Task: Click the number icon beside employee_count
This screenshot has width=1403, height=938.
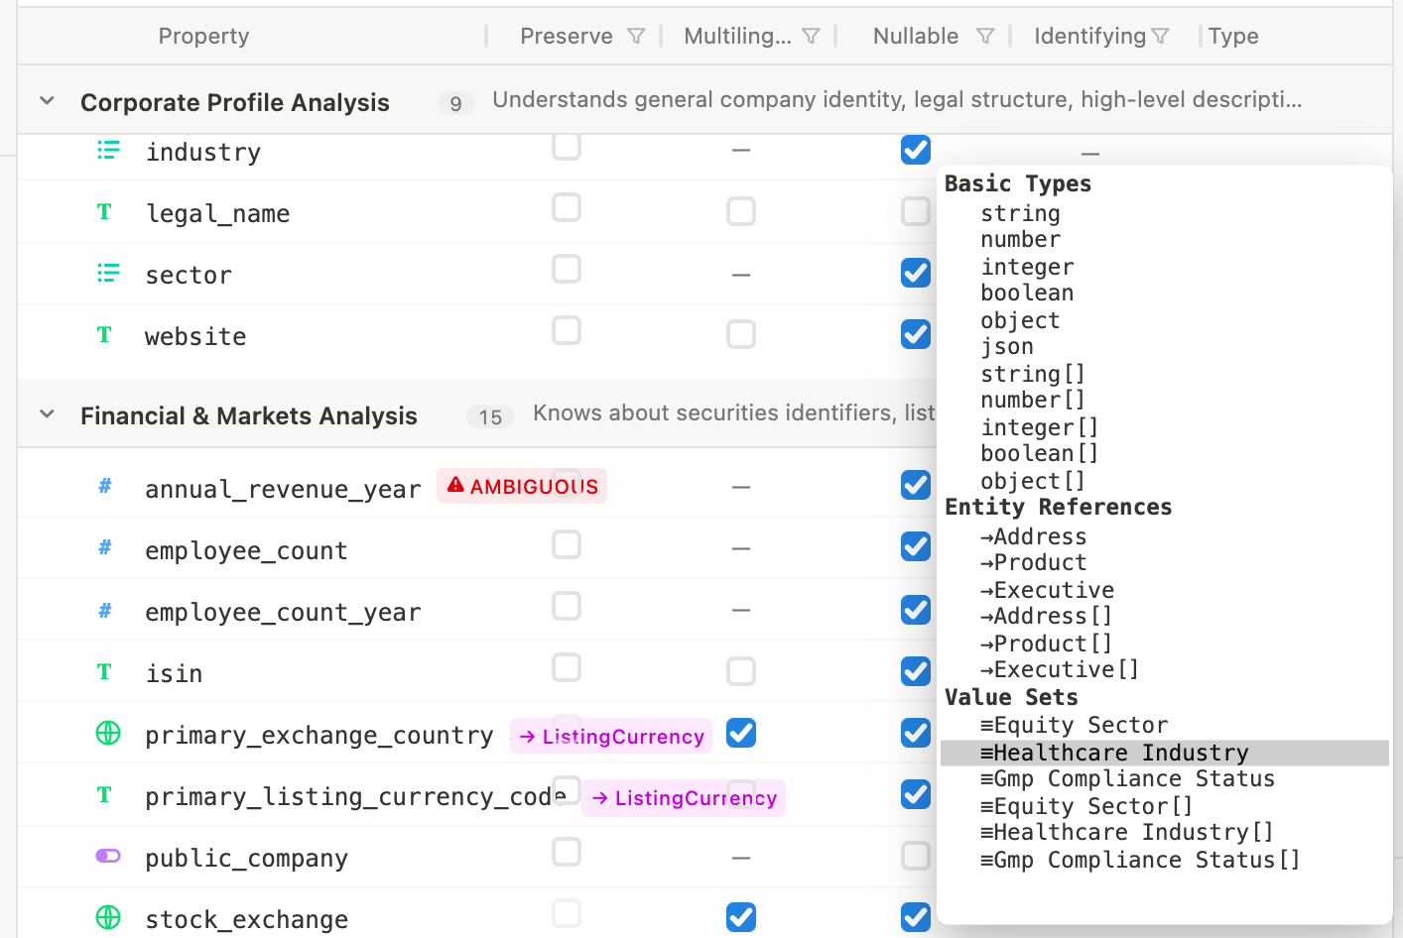Action: click(104, 547)
